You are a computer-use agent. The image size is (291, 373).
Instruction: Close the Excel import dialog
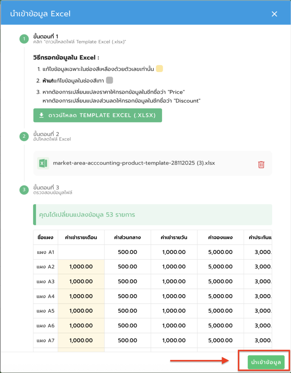(x=274, y=14)
